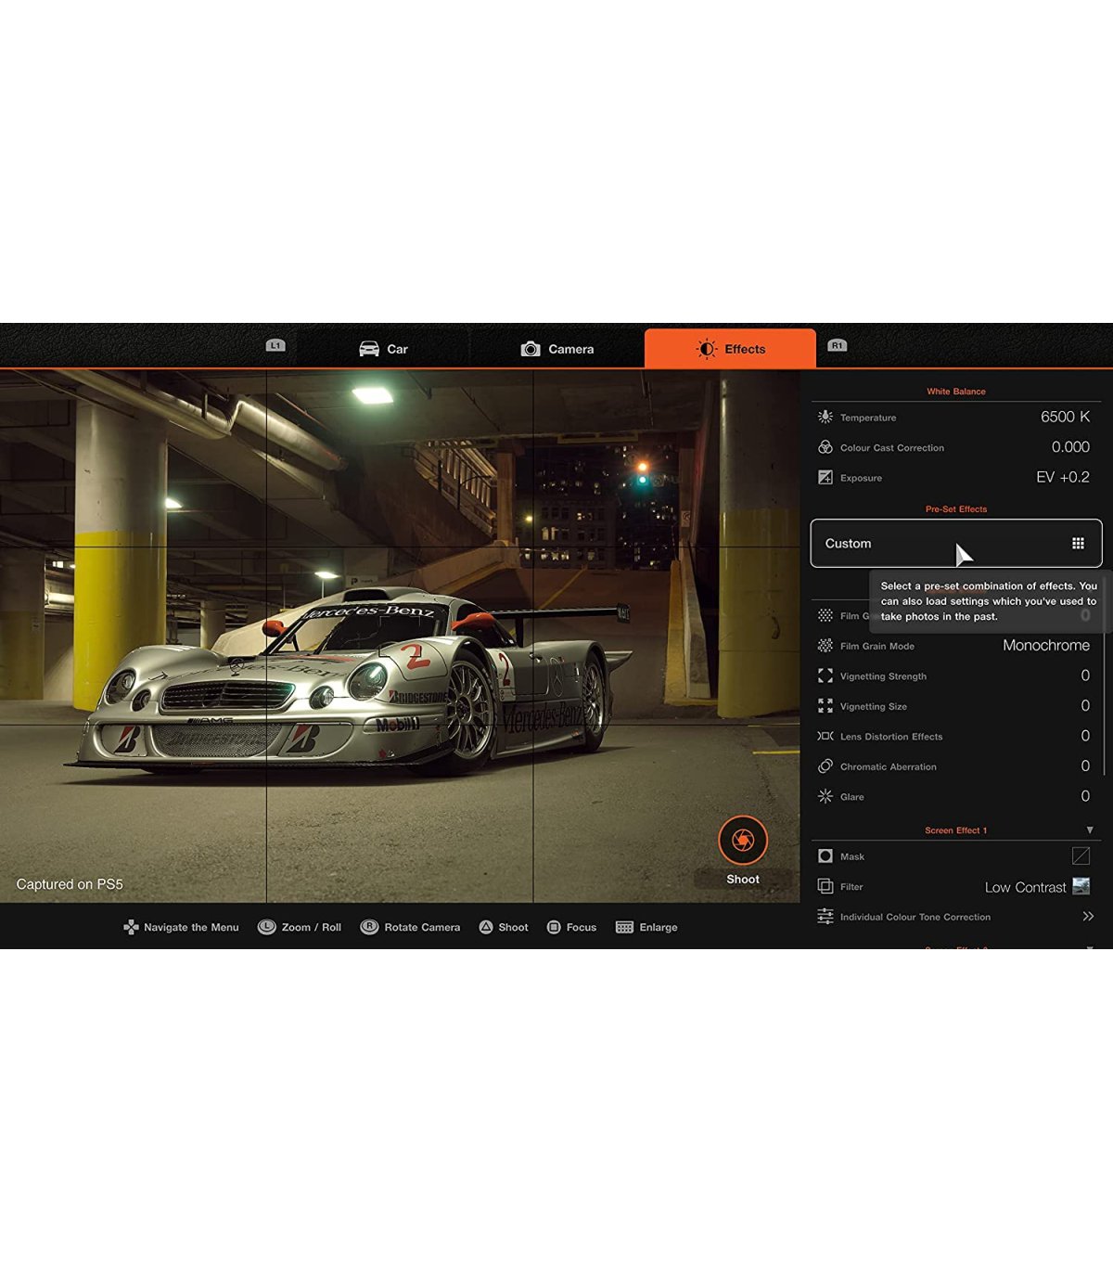Click the Glare value 0
The width and height of the screenshot is (1113, 1273).
pyautogui.click(x=1085, y=796)
